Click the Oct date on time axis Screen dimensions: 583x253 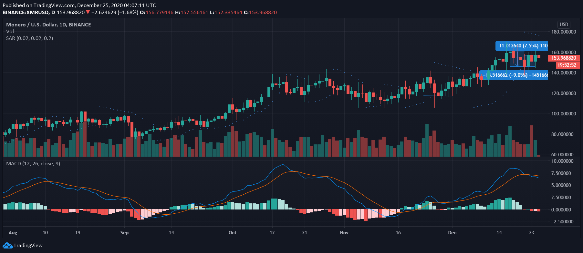(x=233, y=233)
